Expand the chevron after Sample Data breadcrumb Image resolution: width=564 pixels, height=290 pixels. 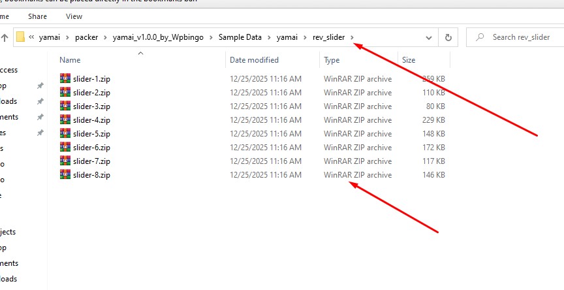point(269,37)
